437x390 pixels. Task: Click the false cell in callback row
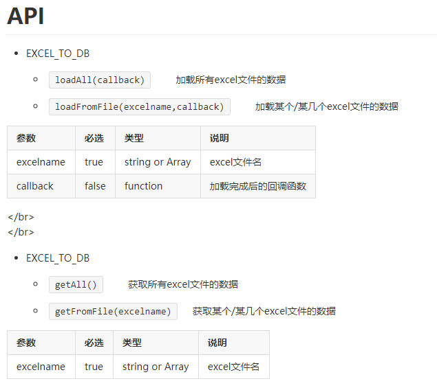click(x=95, y=186)
